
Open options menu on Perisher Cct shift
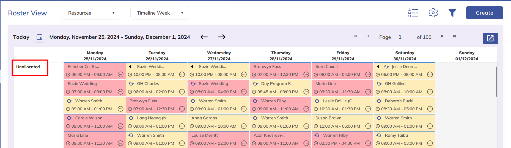120,75
